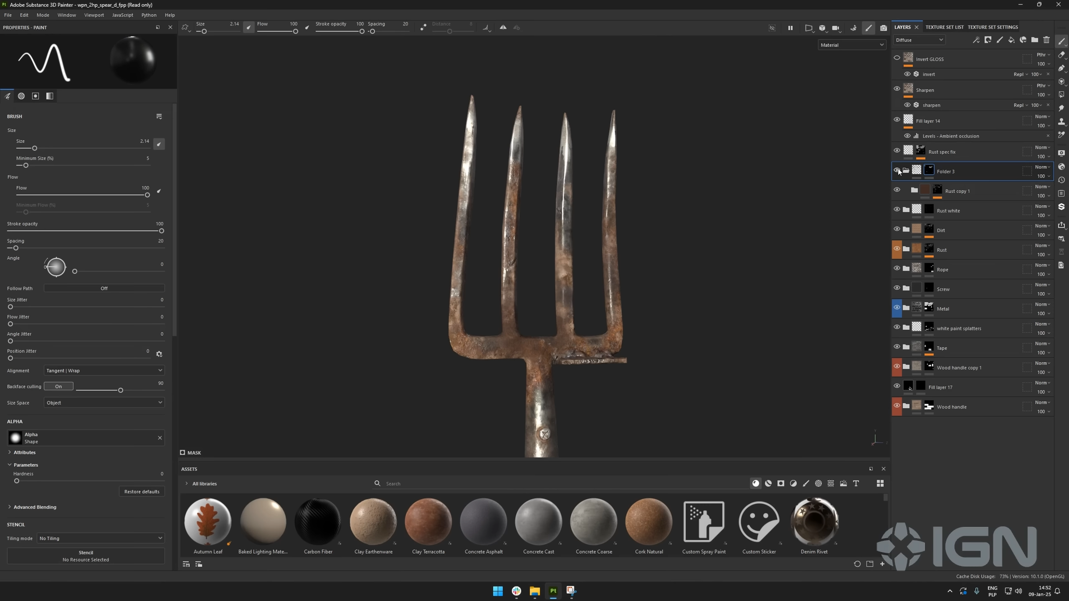Filter assets by environment images icon
The width and height of the screenshot is (1069, 601).
click(x=844, y=483)
